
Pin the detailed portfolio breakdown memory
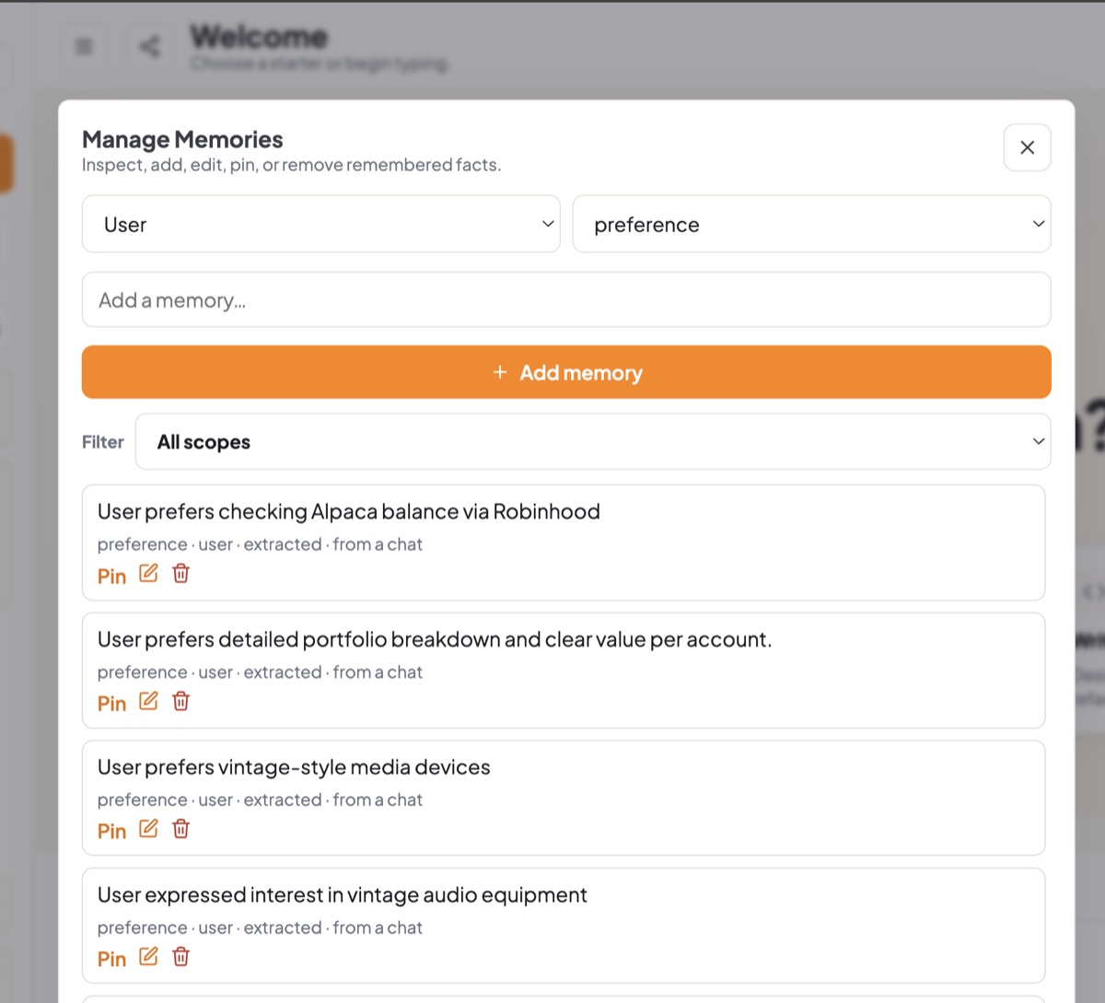(x=111, y=704)
